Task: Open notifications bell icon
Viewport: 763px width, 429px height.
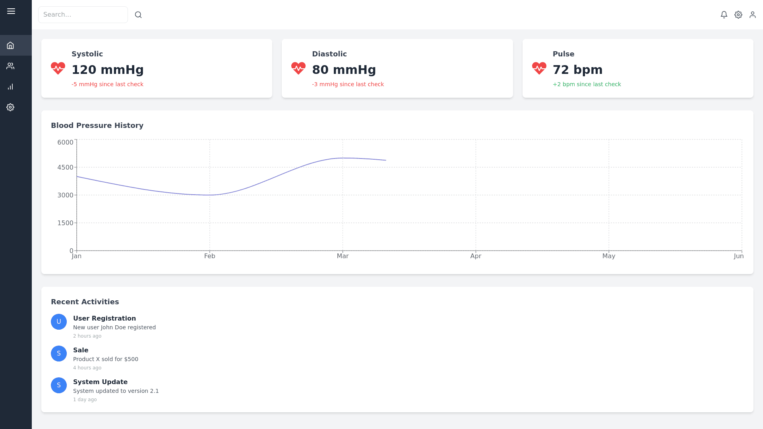Action: (x=724, y=15)
